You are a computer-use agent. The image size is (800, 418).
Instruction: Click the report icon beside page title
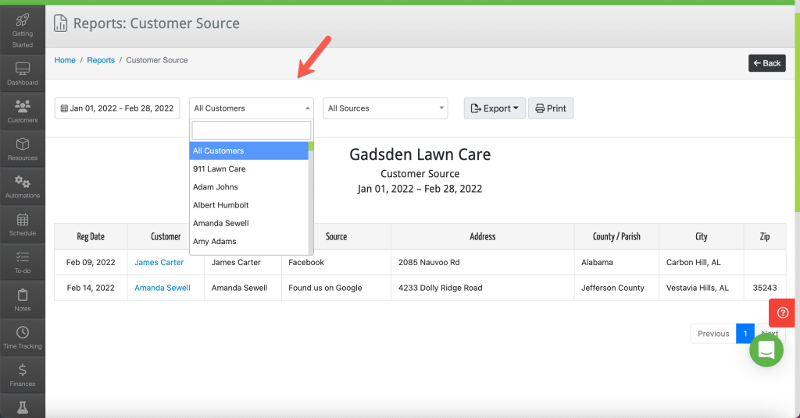tap(61, 23)
